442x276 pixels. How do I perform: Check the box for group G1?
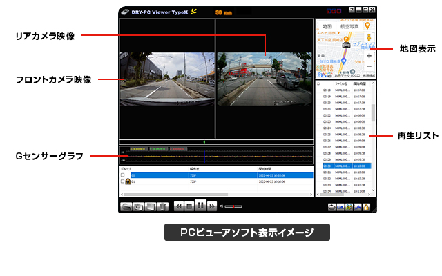coord(123,182)
